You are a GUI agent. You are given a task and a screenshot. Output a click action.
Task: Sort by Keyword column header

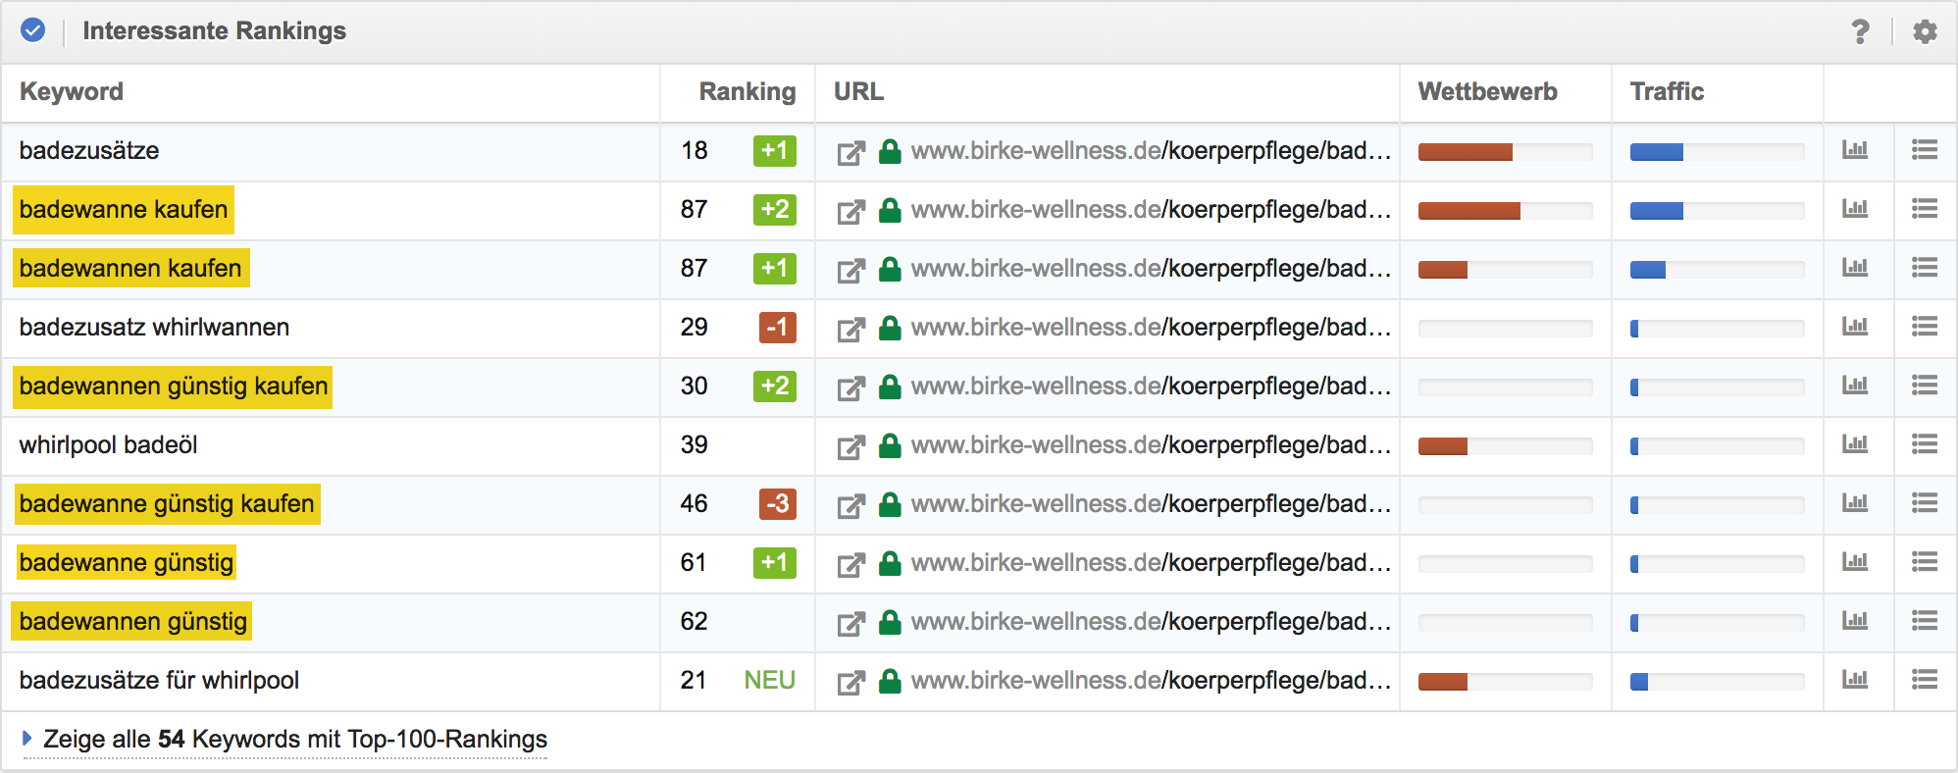pyautogui.click(x=72, y=92)
